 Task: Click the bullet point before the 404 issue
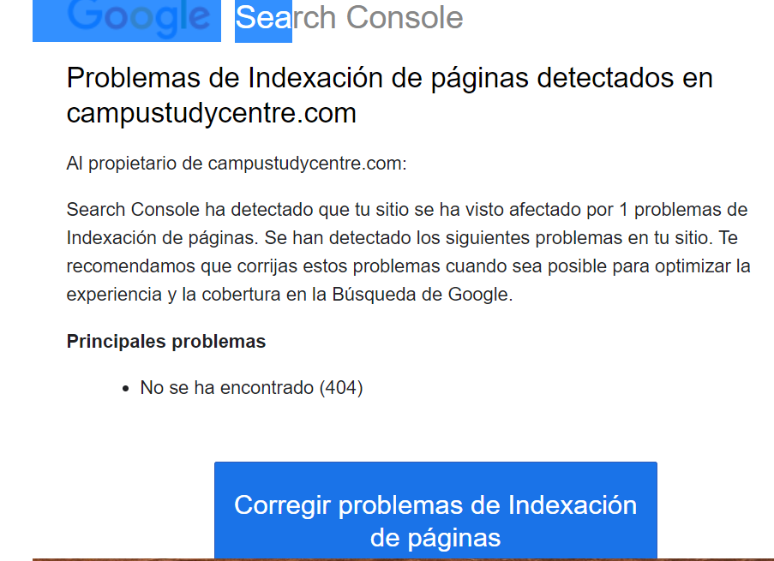coord(125,390)
